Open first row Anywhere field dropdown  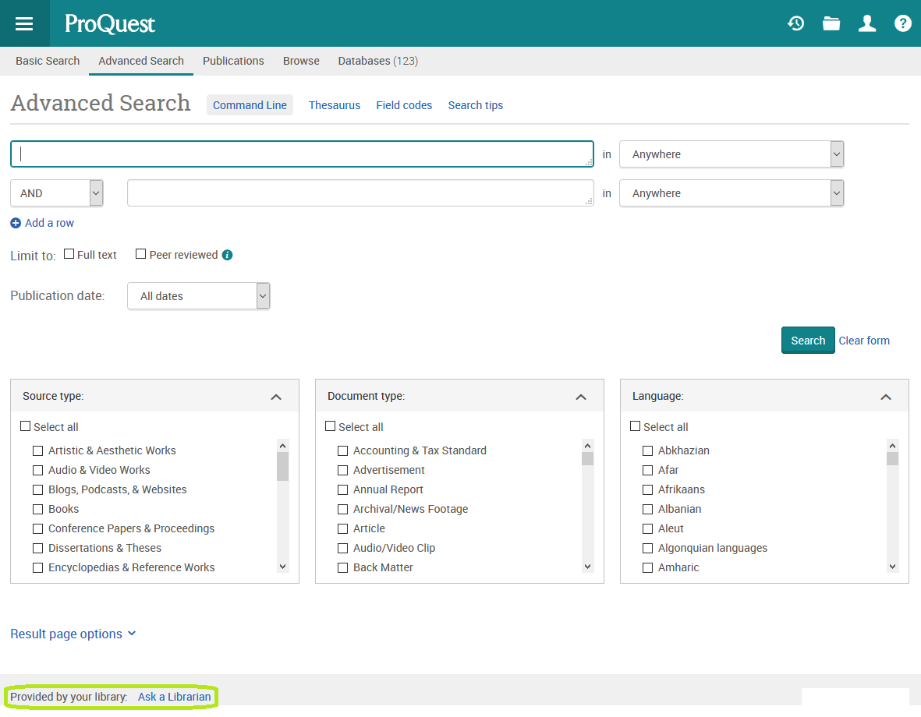pyautogui.click(x=731, y=154)
